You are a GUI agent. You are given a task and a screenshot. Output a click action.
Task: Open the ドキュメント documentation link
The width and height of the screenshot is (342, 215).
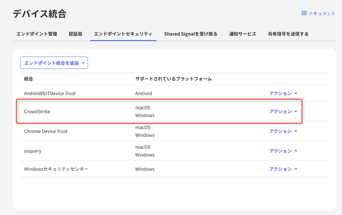click(x=319, y=13)
